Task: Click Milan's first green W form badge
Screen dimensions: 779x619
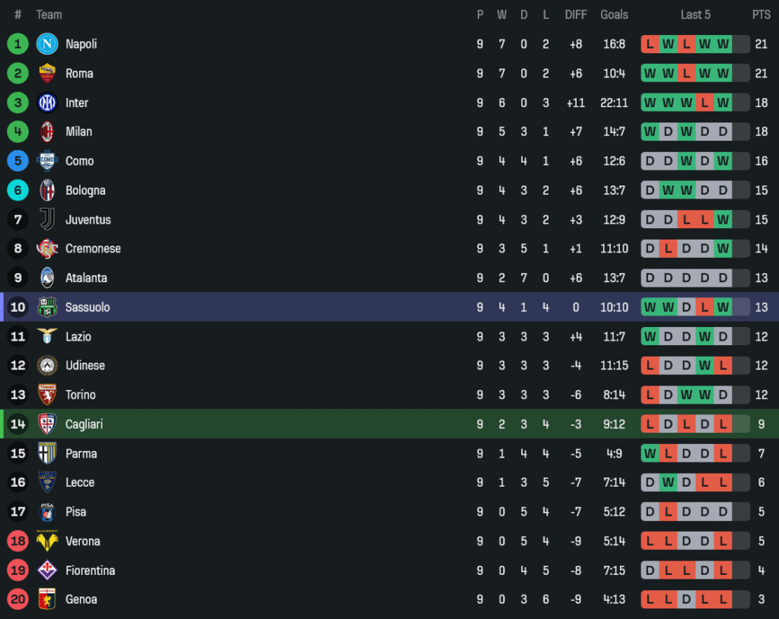Action: (650, 132)
